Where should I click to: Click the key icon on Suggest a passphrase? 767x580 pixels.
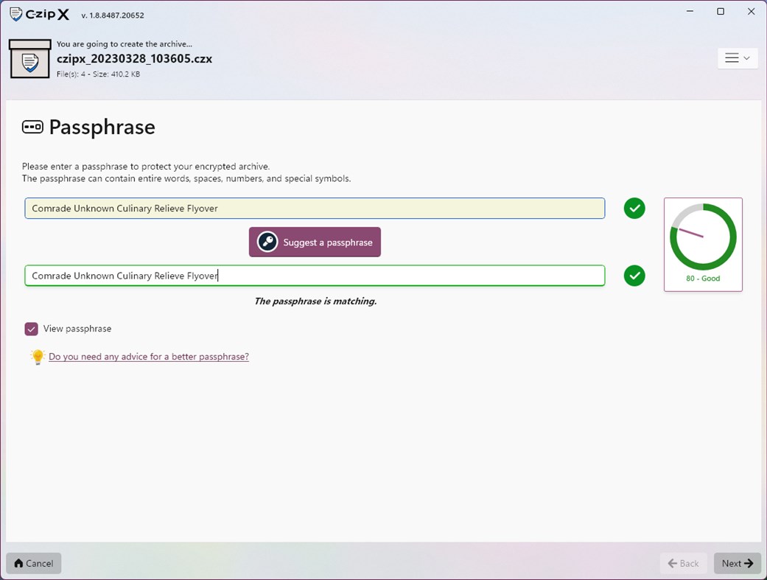pos(267,242)
